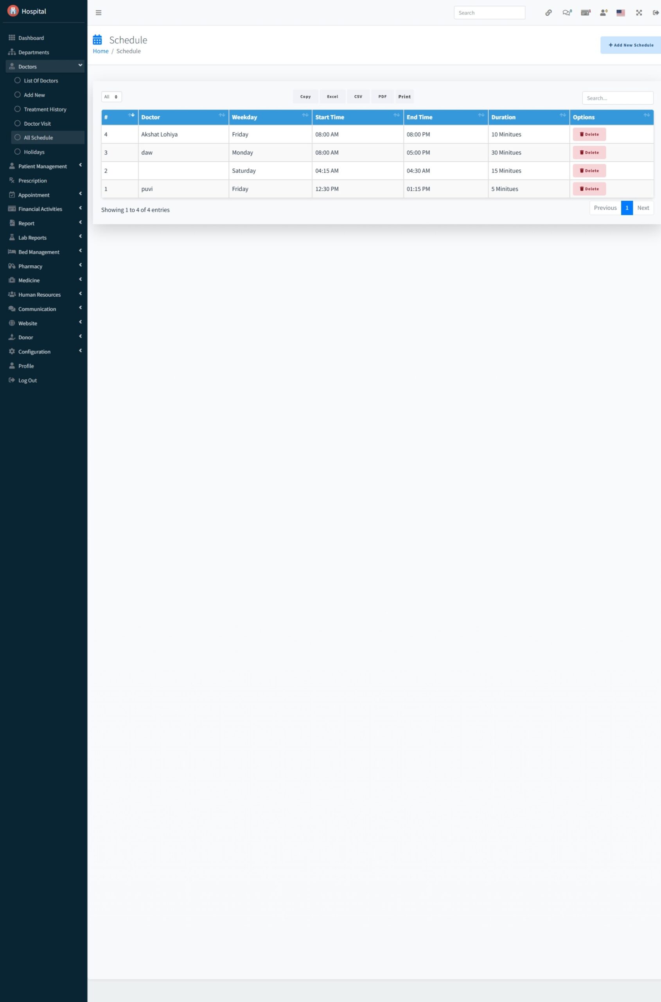This screenshot has width=661, height=1002.
Task: Click the Configuration gear icon
Action: [x=12, y=351]
